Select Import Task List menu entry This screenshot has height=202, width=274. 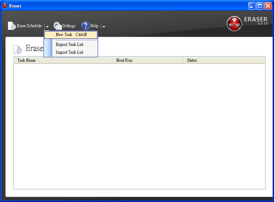[x=69, y=52]
